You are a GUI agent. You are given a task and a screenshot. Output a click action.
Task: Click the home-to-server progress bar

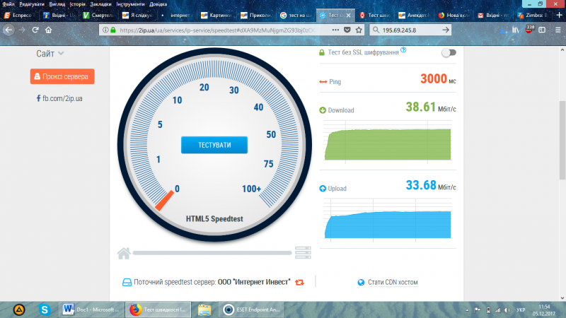click(212, 252)
